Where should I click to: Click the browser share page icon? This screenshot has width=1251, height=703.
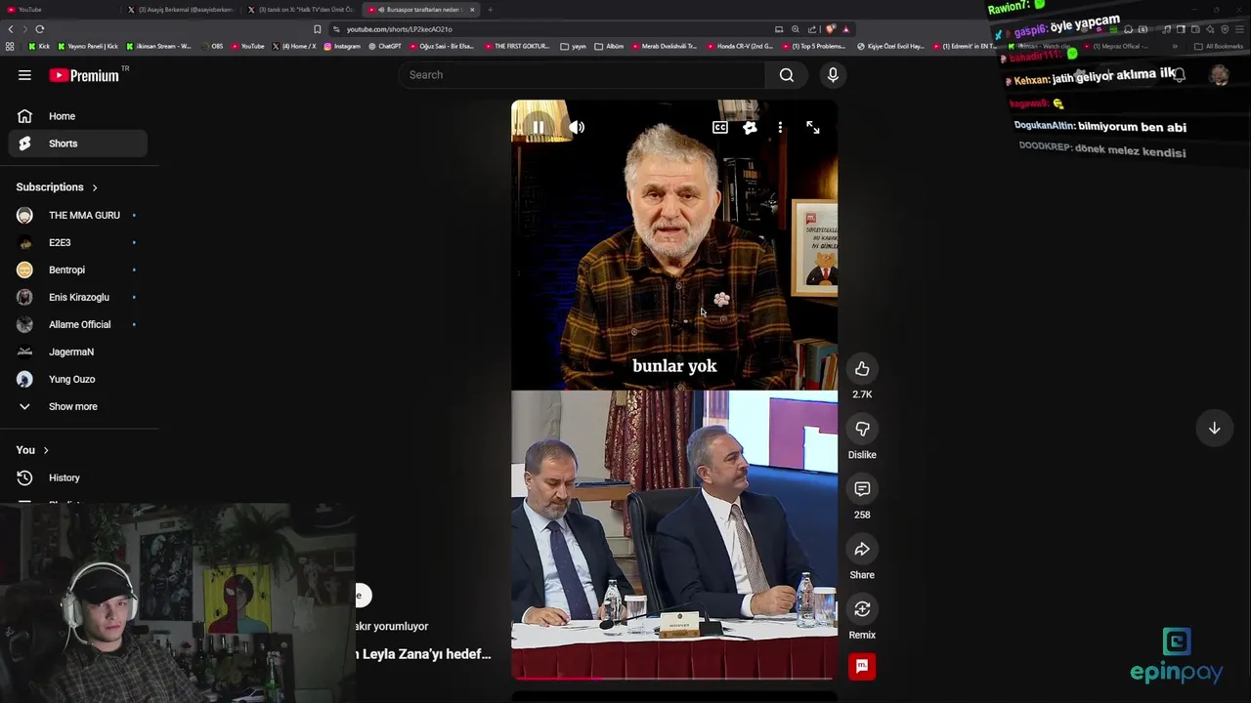812,29
